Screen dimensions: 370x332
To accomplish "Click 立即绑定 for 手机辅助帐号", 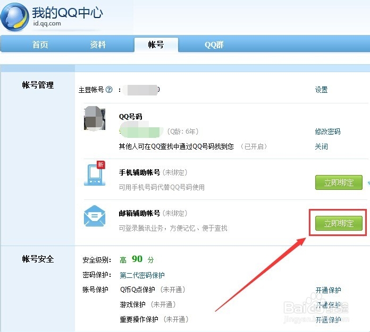I will pyautogui.click(x=339, y=182).
